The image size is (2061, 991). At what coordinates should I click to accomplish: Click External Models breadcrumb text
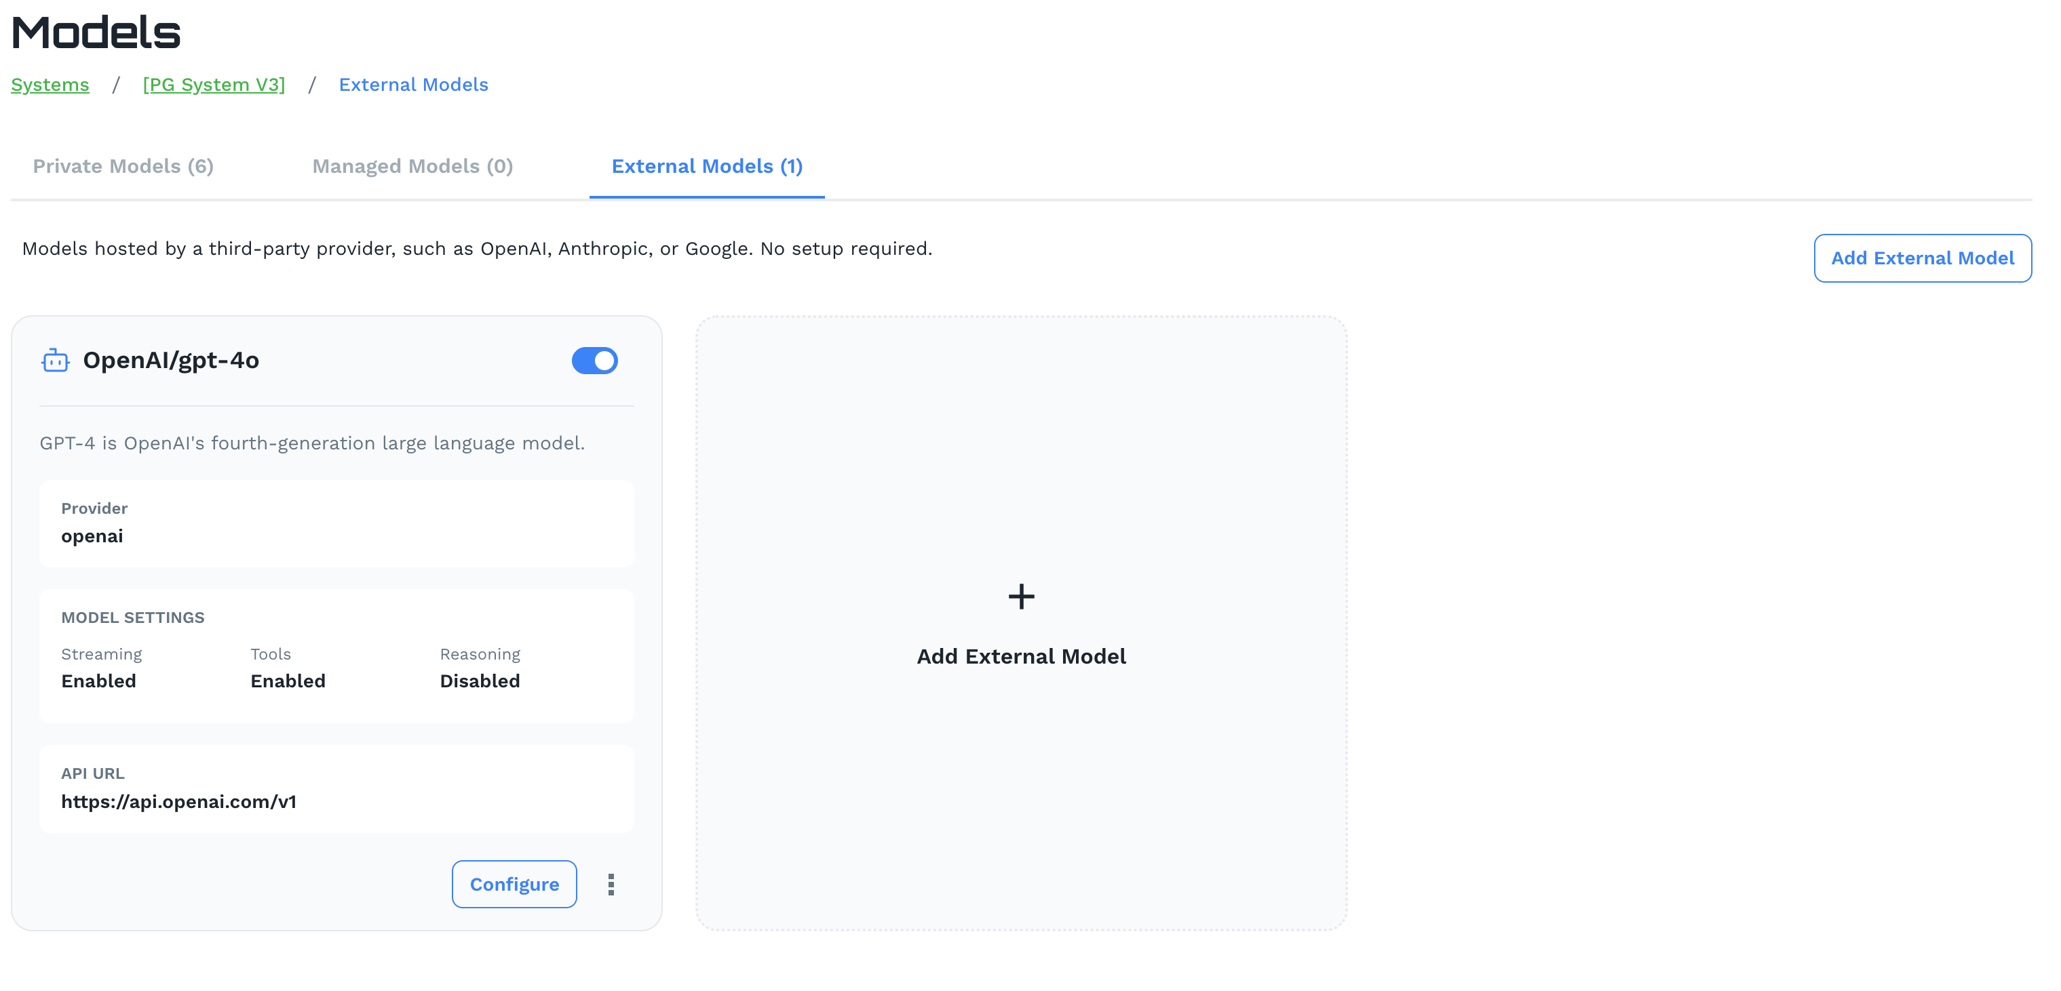point(413,85)
